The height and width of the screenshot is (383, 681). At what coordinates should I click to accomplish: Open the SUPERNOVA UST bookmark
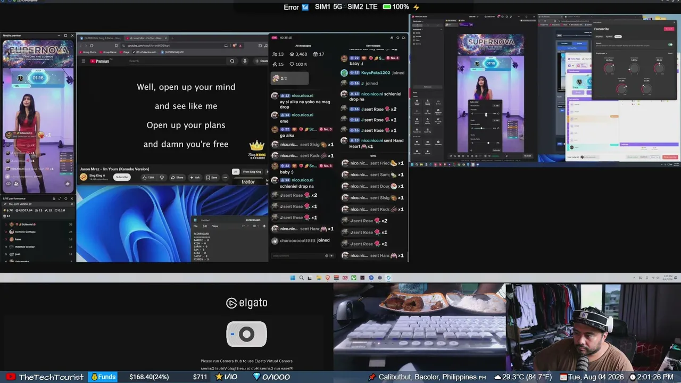pos(173,52)
